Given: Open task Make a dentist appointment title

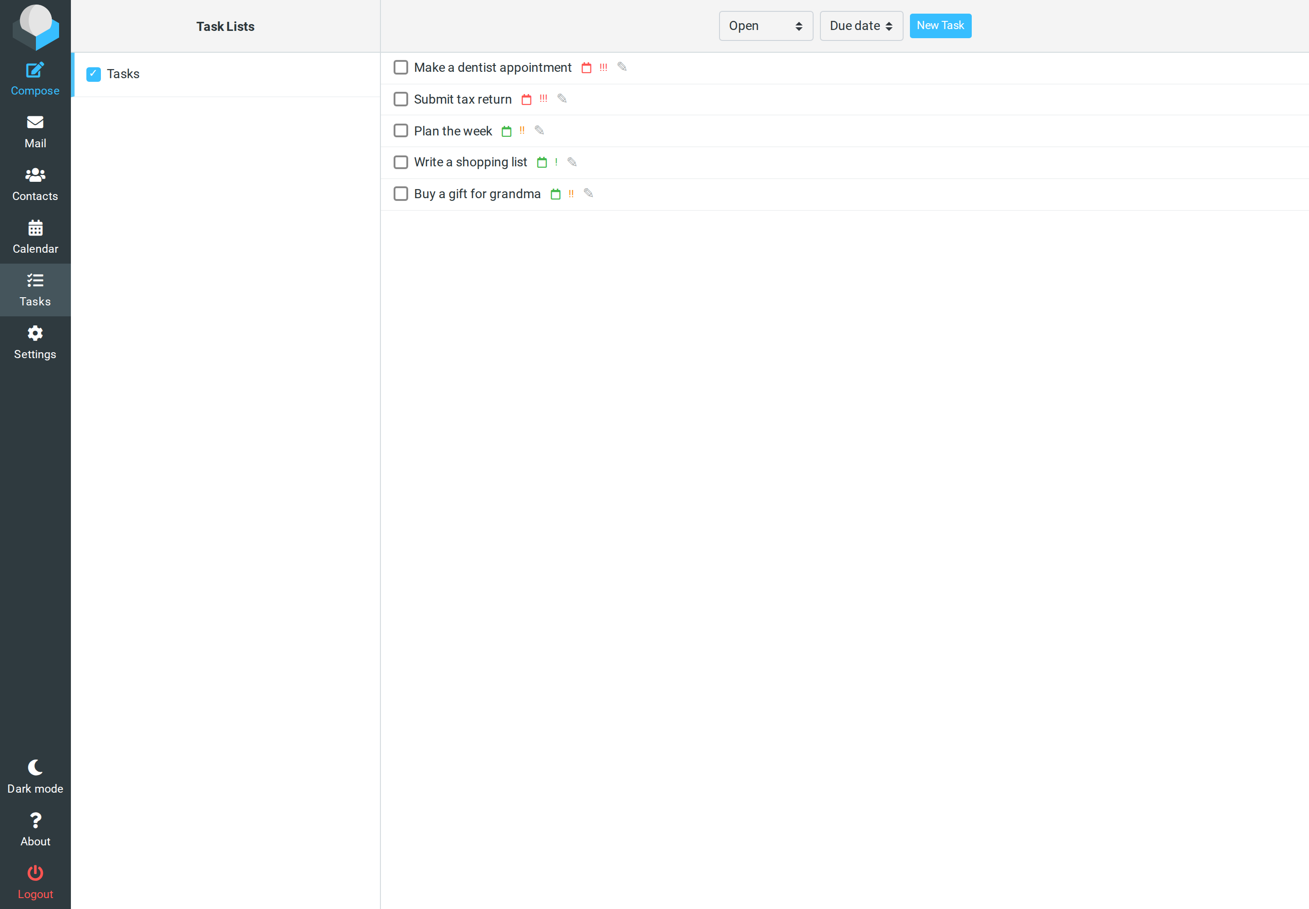Looking at the screenshot, I should click(x=492, y=68).
